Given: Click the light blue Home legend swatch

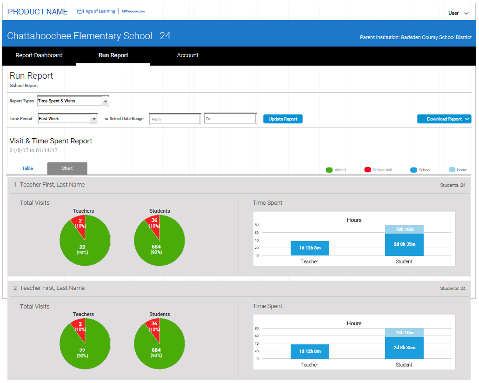Looking at the screenshot, I should point(452,170).
